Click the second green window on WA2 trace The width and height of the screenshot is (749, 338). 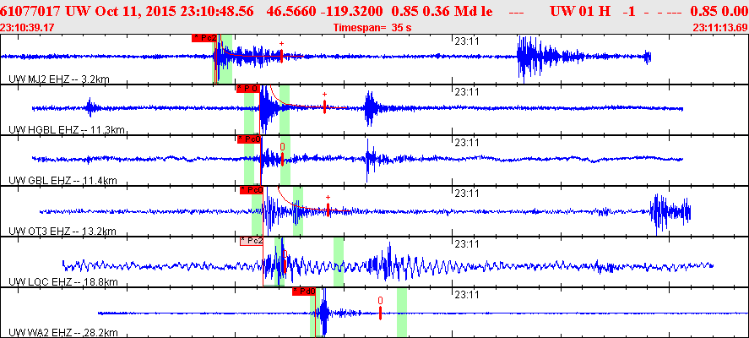[402, 313]
